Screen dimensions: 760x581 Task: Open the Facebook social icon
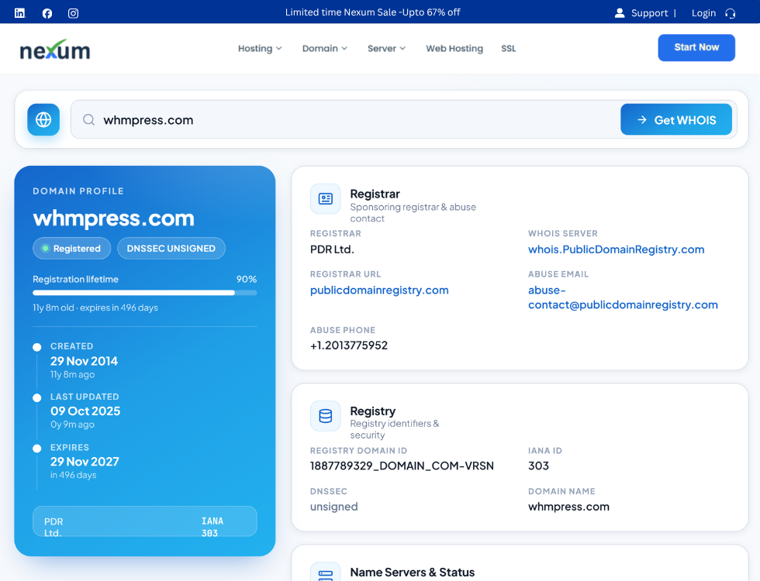(47, 13)
